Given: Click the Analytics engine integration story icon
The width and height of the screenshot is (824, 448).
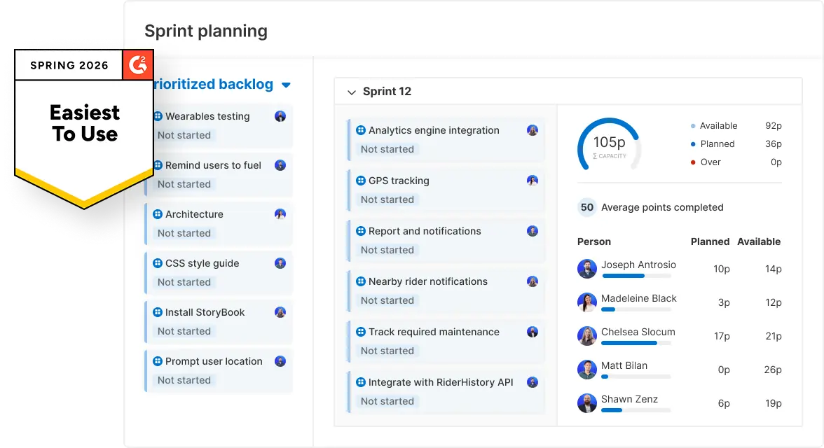Looking at the screenshot, I should pos(361,130).
